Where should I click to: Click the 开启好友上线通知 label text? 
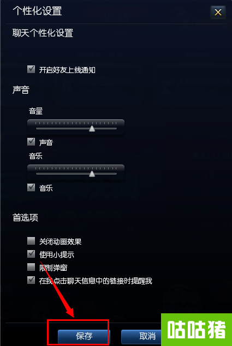[x=67, y=70]
